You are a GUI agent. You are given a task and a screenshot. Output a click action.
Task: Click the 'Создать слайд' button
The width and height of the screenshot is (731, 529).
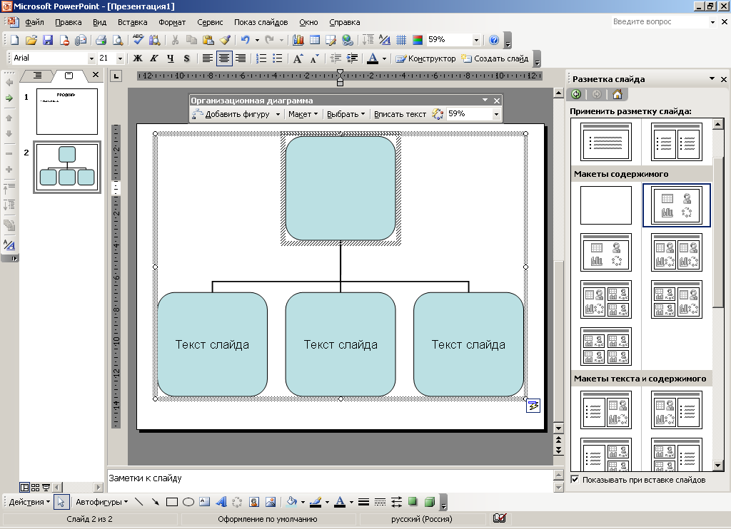pos(495,58)
